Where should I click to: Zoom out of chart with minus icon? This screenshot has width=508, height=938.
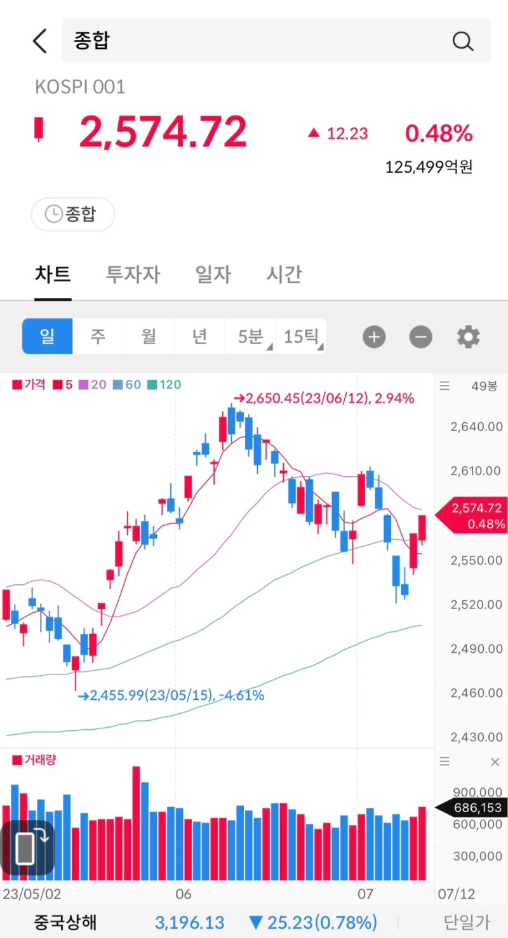[420, 337]
